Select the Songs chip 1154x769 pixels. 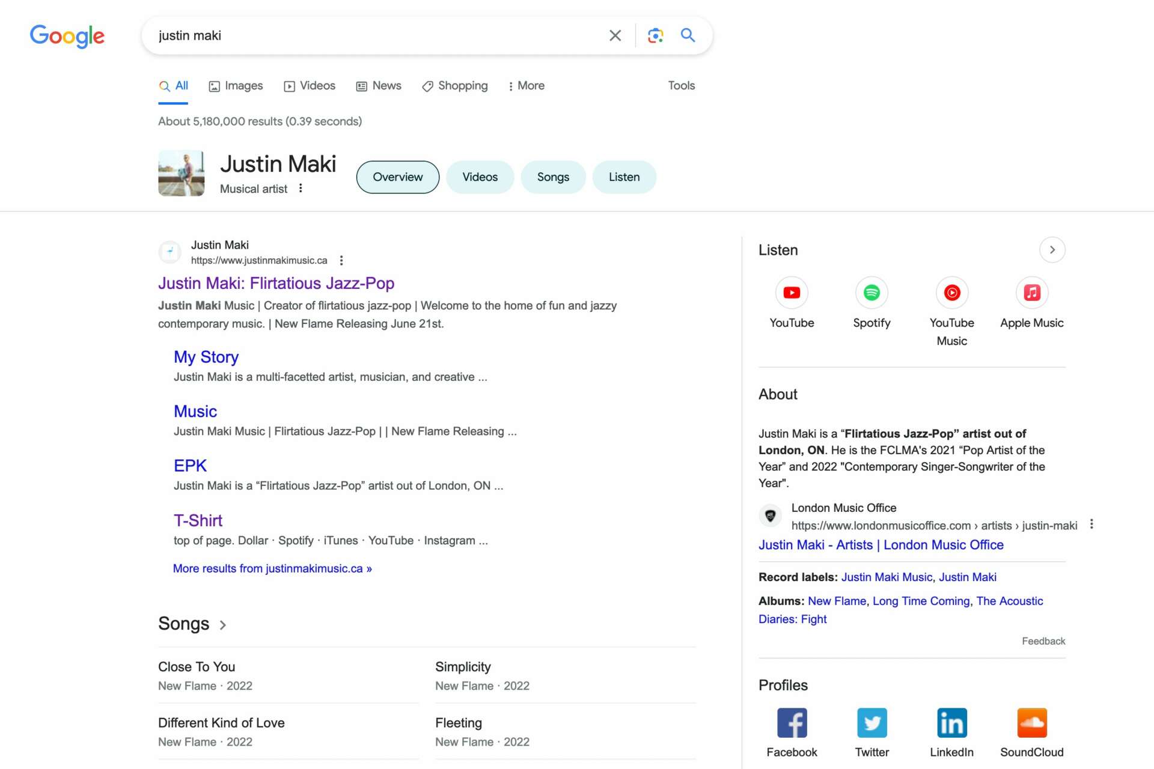[552, 177]
